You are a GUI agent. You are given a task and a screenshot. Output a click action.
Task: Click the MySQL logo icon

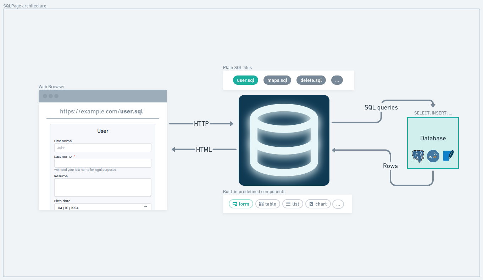[433, 156]
